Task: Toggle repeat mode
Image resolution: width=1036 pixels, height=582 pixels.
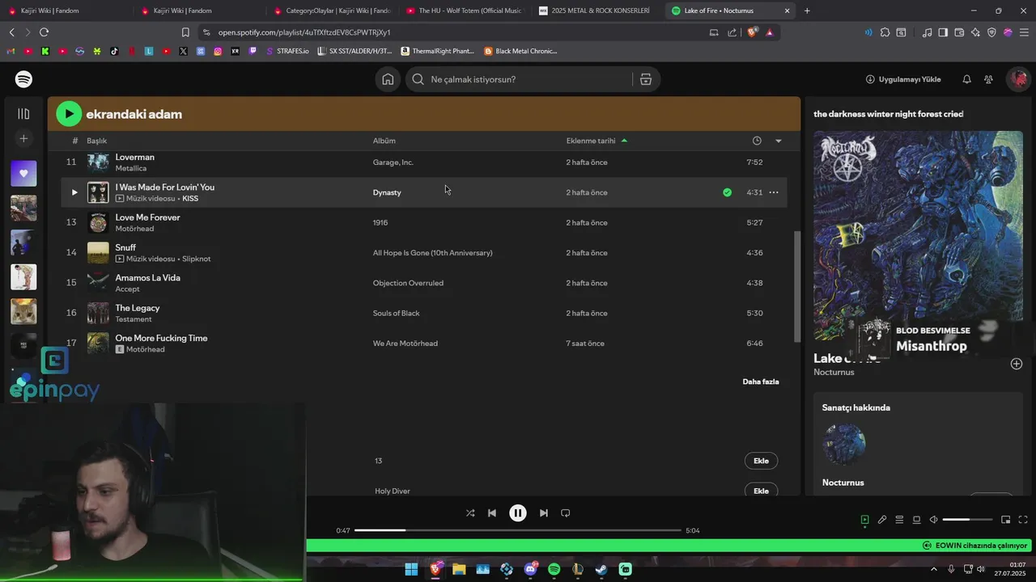Action: click(x=566, y=513)
